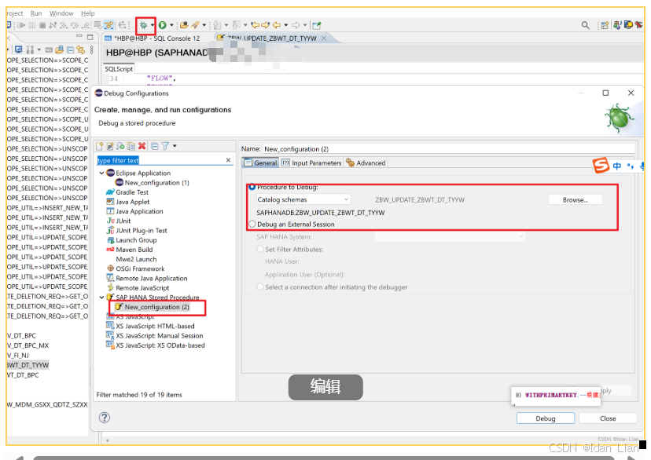Select Maven Build configuration type
This screenshot has height=460, width=651.
coord(130,250)
